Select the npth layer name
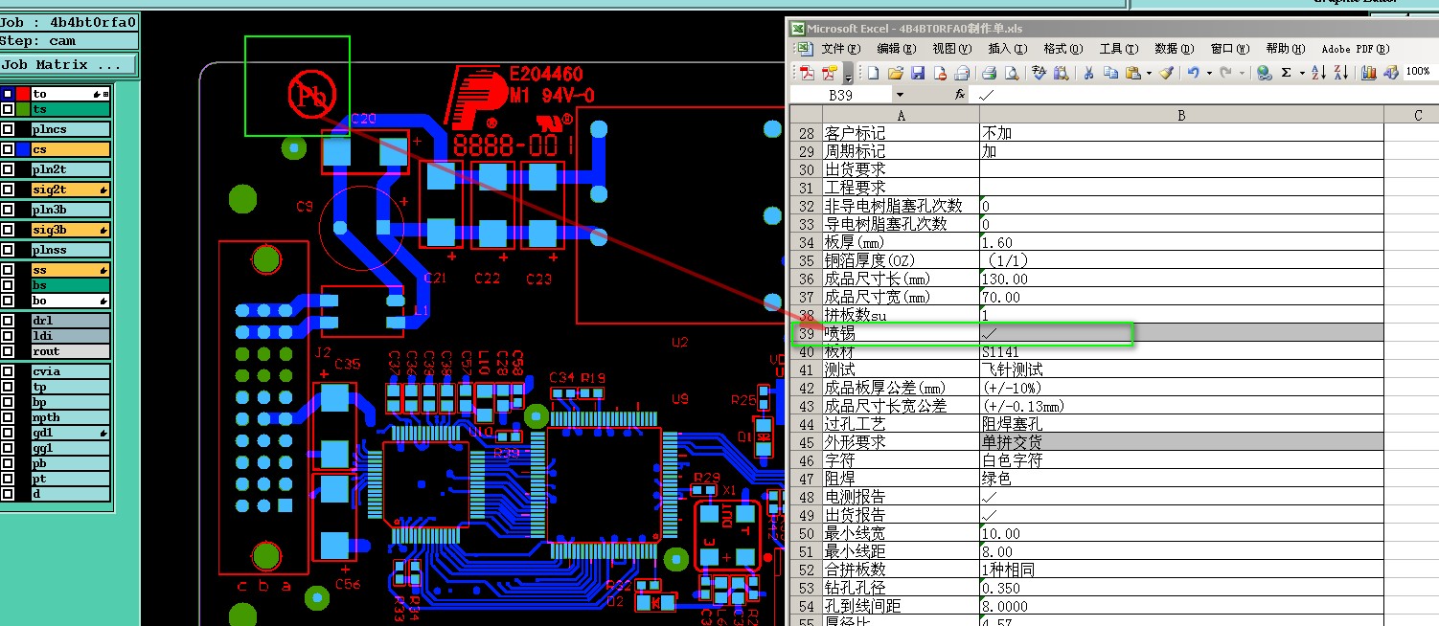1439x626 pixels. click(70, 417)
